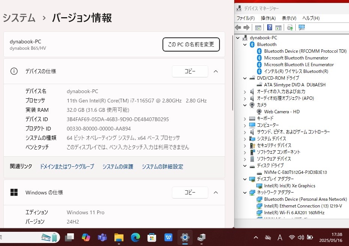Image resolution: width=349 pixels, height=246 pixels.
Task: Click the processor value i7-1165G7 text
Action: [x=137, y=101]
